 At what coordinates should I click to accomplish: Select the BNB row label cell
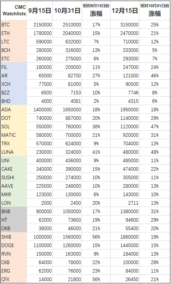click(14, 212)
